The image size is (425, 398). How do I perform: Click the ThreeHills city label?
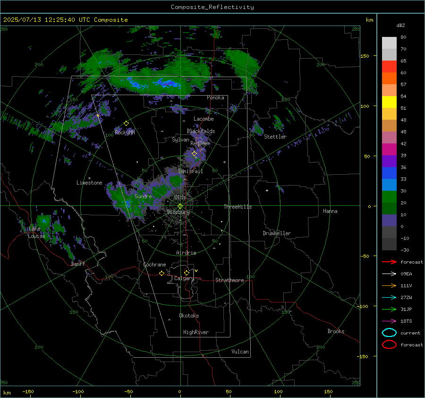click(238, 207)
